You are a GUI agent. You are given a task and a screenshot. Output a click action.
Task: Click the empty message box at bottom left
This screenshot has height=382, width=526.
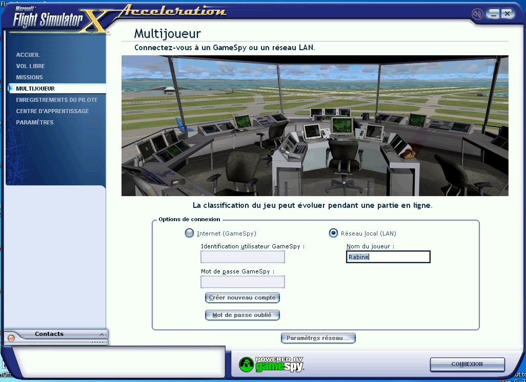[119, 362]
